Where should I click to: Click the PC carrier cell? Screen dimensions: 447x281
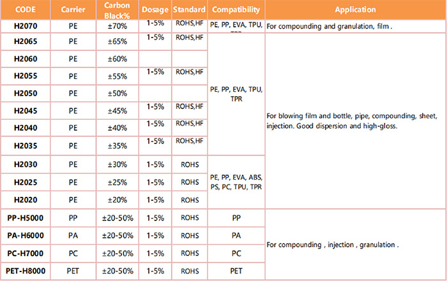tap(73, 254)
